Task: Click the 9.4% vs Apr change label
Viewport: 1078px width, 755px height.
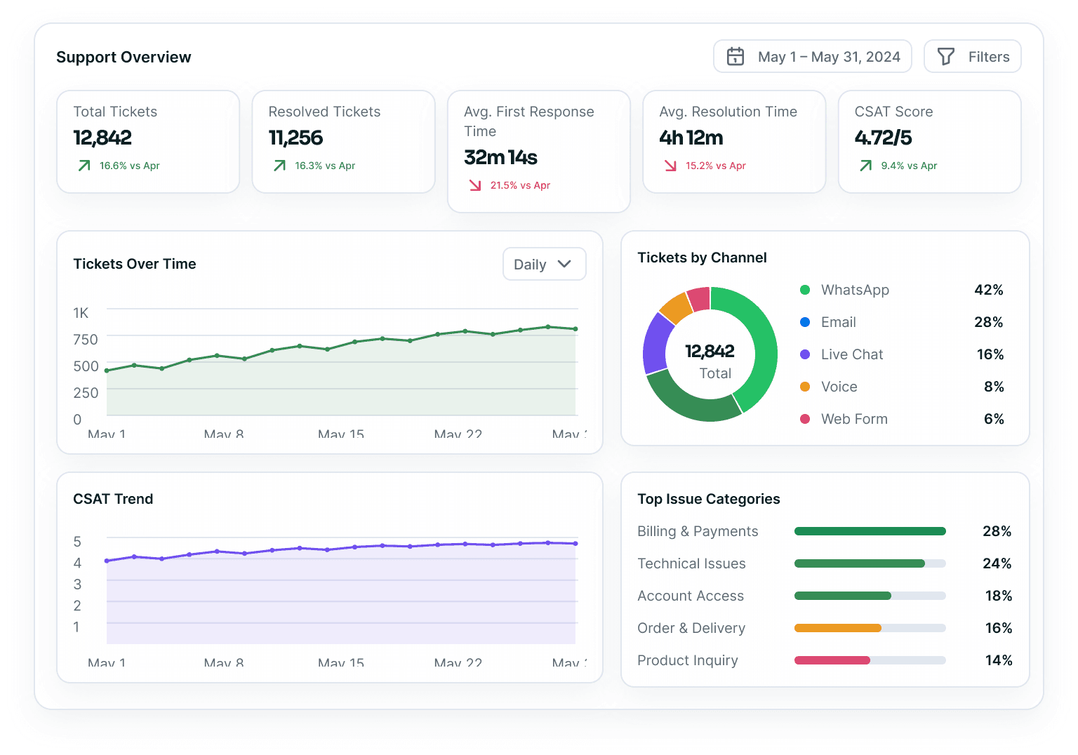Action: [x=909, y=166]
